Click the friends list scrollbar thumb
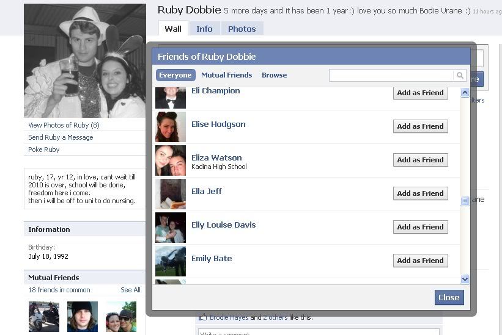This screenshot has width=502, height=335. (465, 201)
